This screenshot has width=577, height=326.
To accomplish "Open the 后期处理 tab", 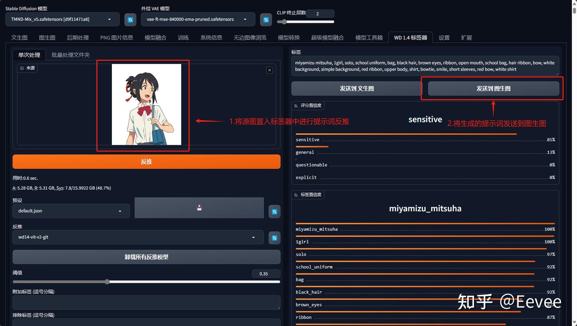I will click(78, 37).
